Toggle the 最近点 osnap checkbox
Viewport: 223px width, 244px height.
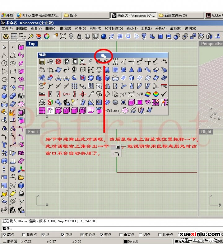click(x=24, y=235)
